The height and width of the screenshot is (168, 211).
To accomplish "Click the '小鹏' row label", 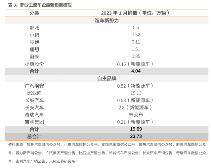I will (x=34, y=35).
